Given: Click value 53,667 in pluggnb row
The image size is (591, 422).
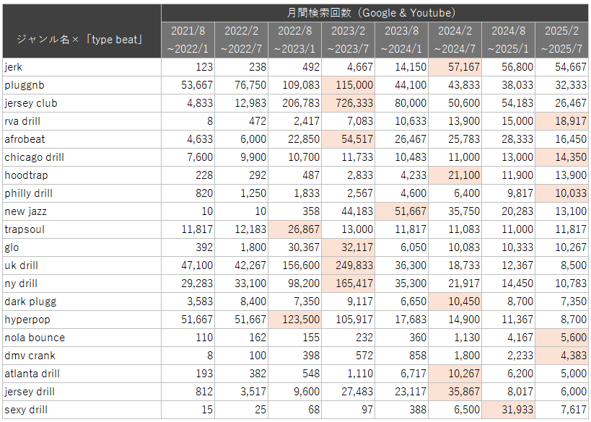Looking at the screenshot, I should pos(188,85).
